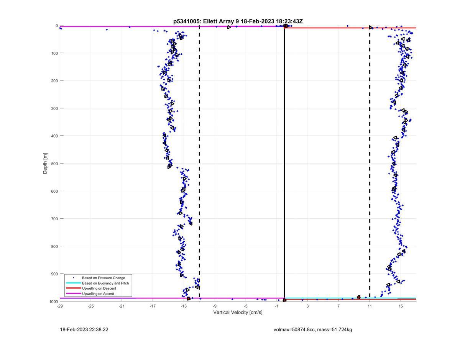Select legend entry Upwelling on Descent
Screen dimensions: 460x339
99,288
